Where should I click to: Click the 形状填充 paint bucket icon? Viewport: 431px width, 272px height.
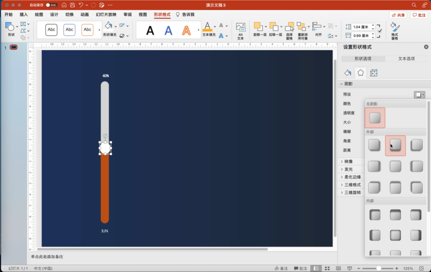pos(108,26)
